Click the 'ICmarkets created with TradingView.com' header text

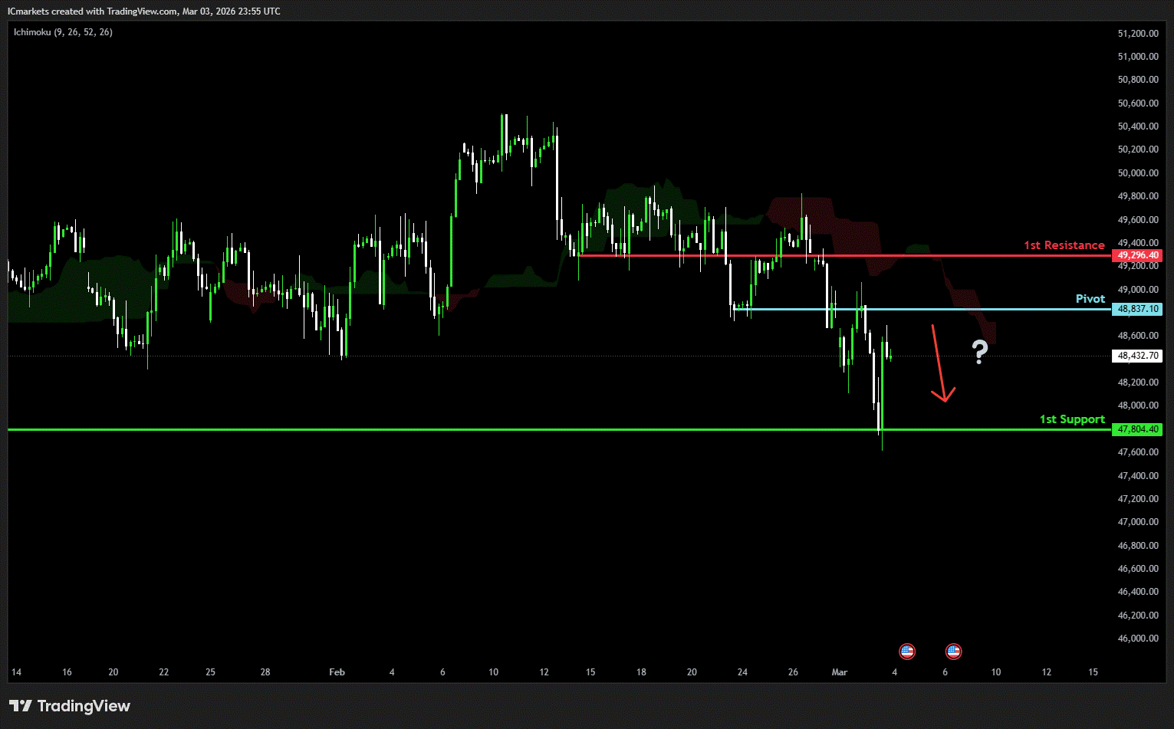pyautogui.click(x=92, y=11)
